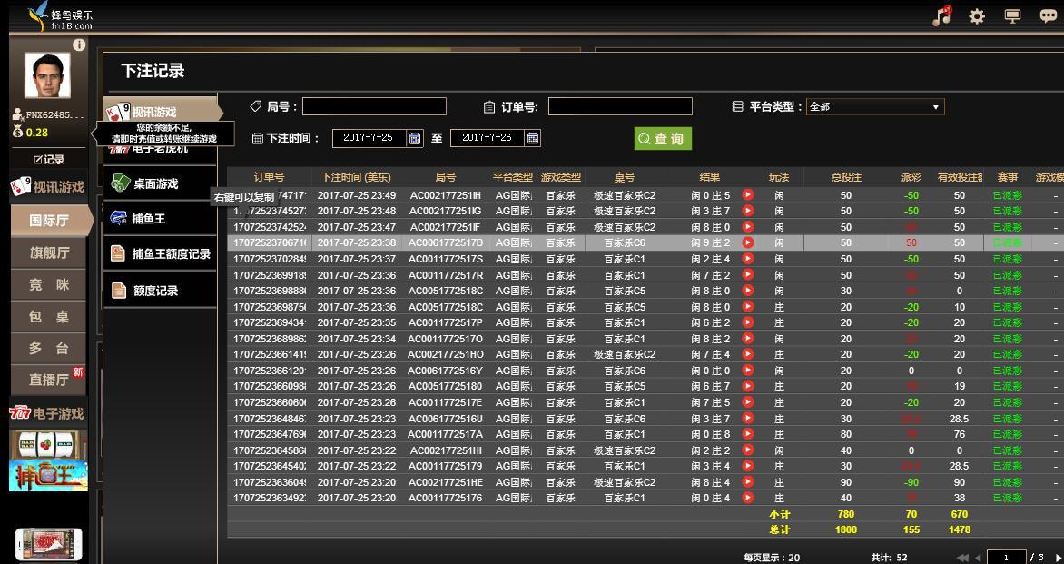Go to previous page arrow

click(x=978, y=558)
